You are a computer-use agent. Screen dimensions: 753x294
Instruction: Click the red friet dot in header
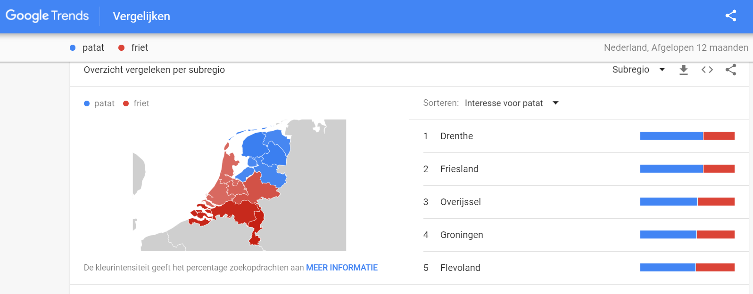pos(122,48)
